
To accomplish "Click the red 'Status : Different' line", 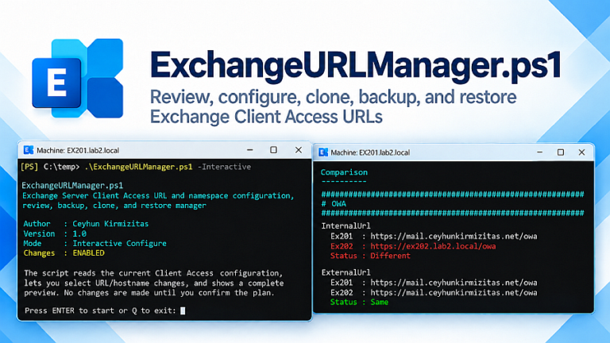I will (x=370, y=256).
